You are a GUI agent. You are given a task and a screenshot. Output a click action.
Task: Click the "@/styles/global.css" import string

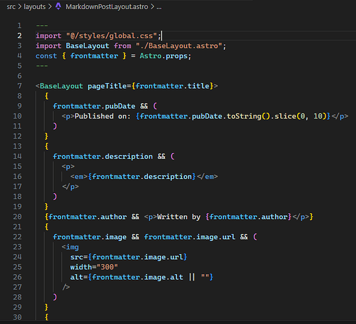point(112,36)
